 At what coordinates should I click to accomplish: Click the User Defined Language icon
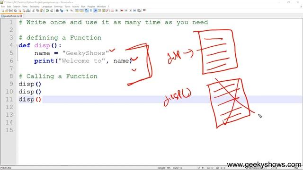pyautogui.click(x=99, y=10)
